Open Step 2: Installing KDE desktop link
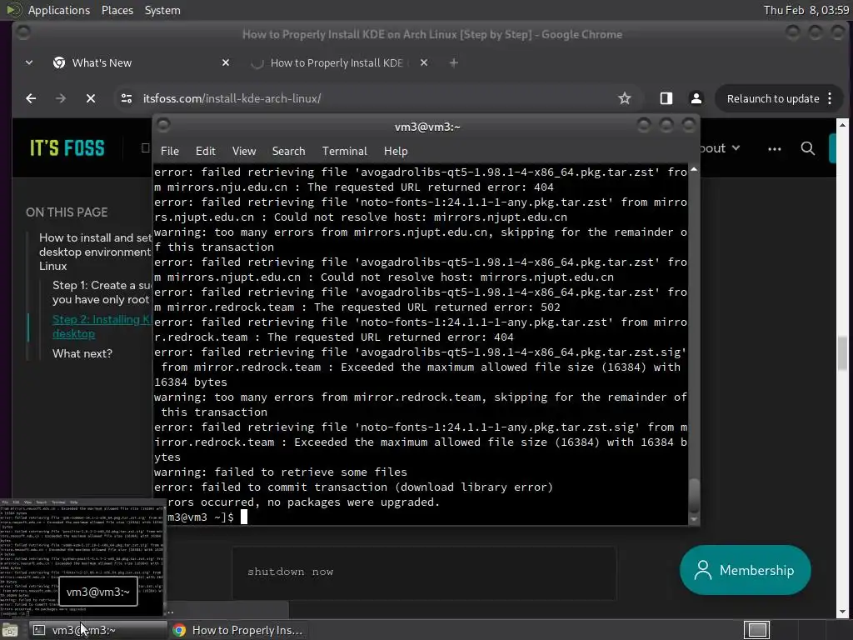The height and width of the screenshot is (640, 853). click(102, 327)
